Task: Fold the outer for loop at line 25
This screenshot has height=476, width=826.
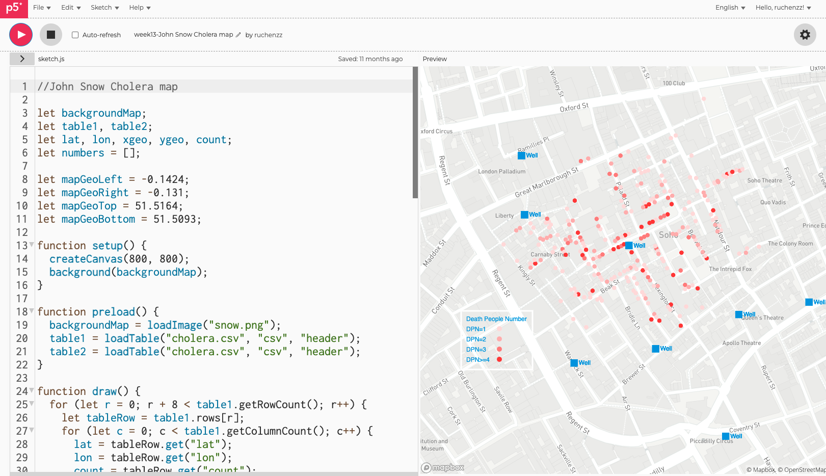Action: (x=32, y=404)
